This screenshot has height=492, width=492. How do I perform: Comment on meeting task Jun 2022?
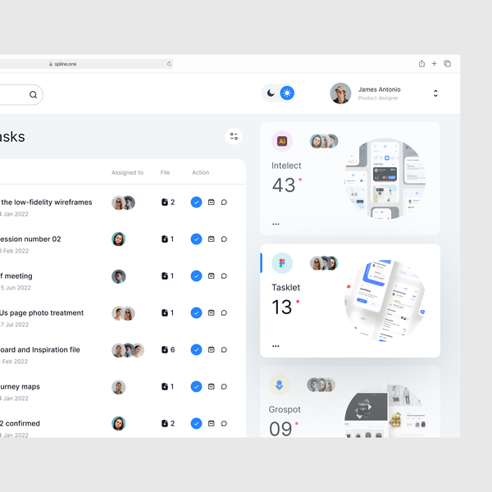click(224, 276)
